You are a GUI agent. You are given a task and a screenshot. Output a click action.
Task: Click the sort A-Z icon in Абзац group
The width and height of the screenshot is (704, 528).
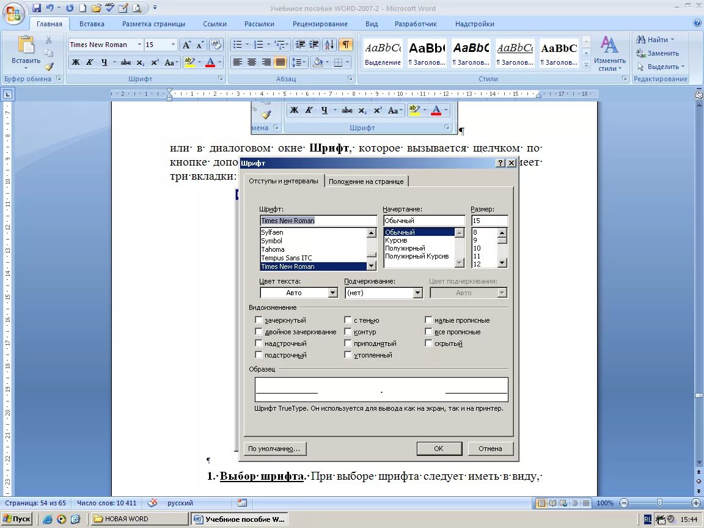tap(329, 45)
